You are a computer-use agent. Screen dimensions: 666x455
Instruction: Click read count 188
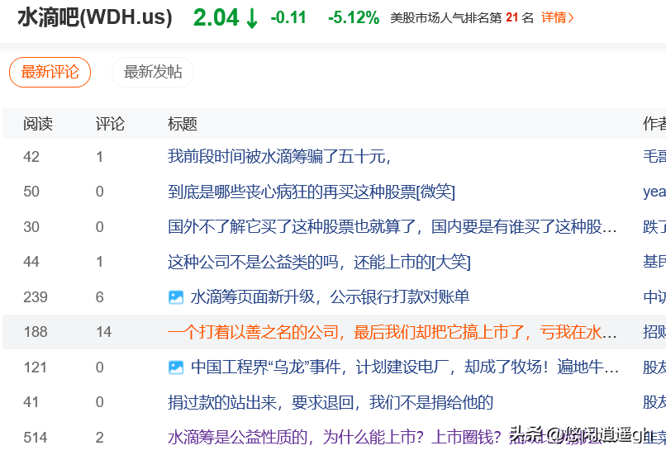pos(36,332)
